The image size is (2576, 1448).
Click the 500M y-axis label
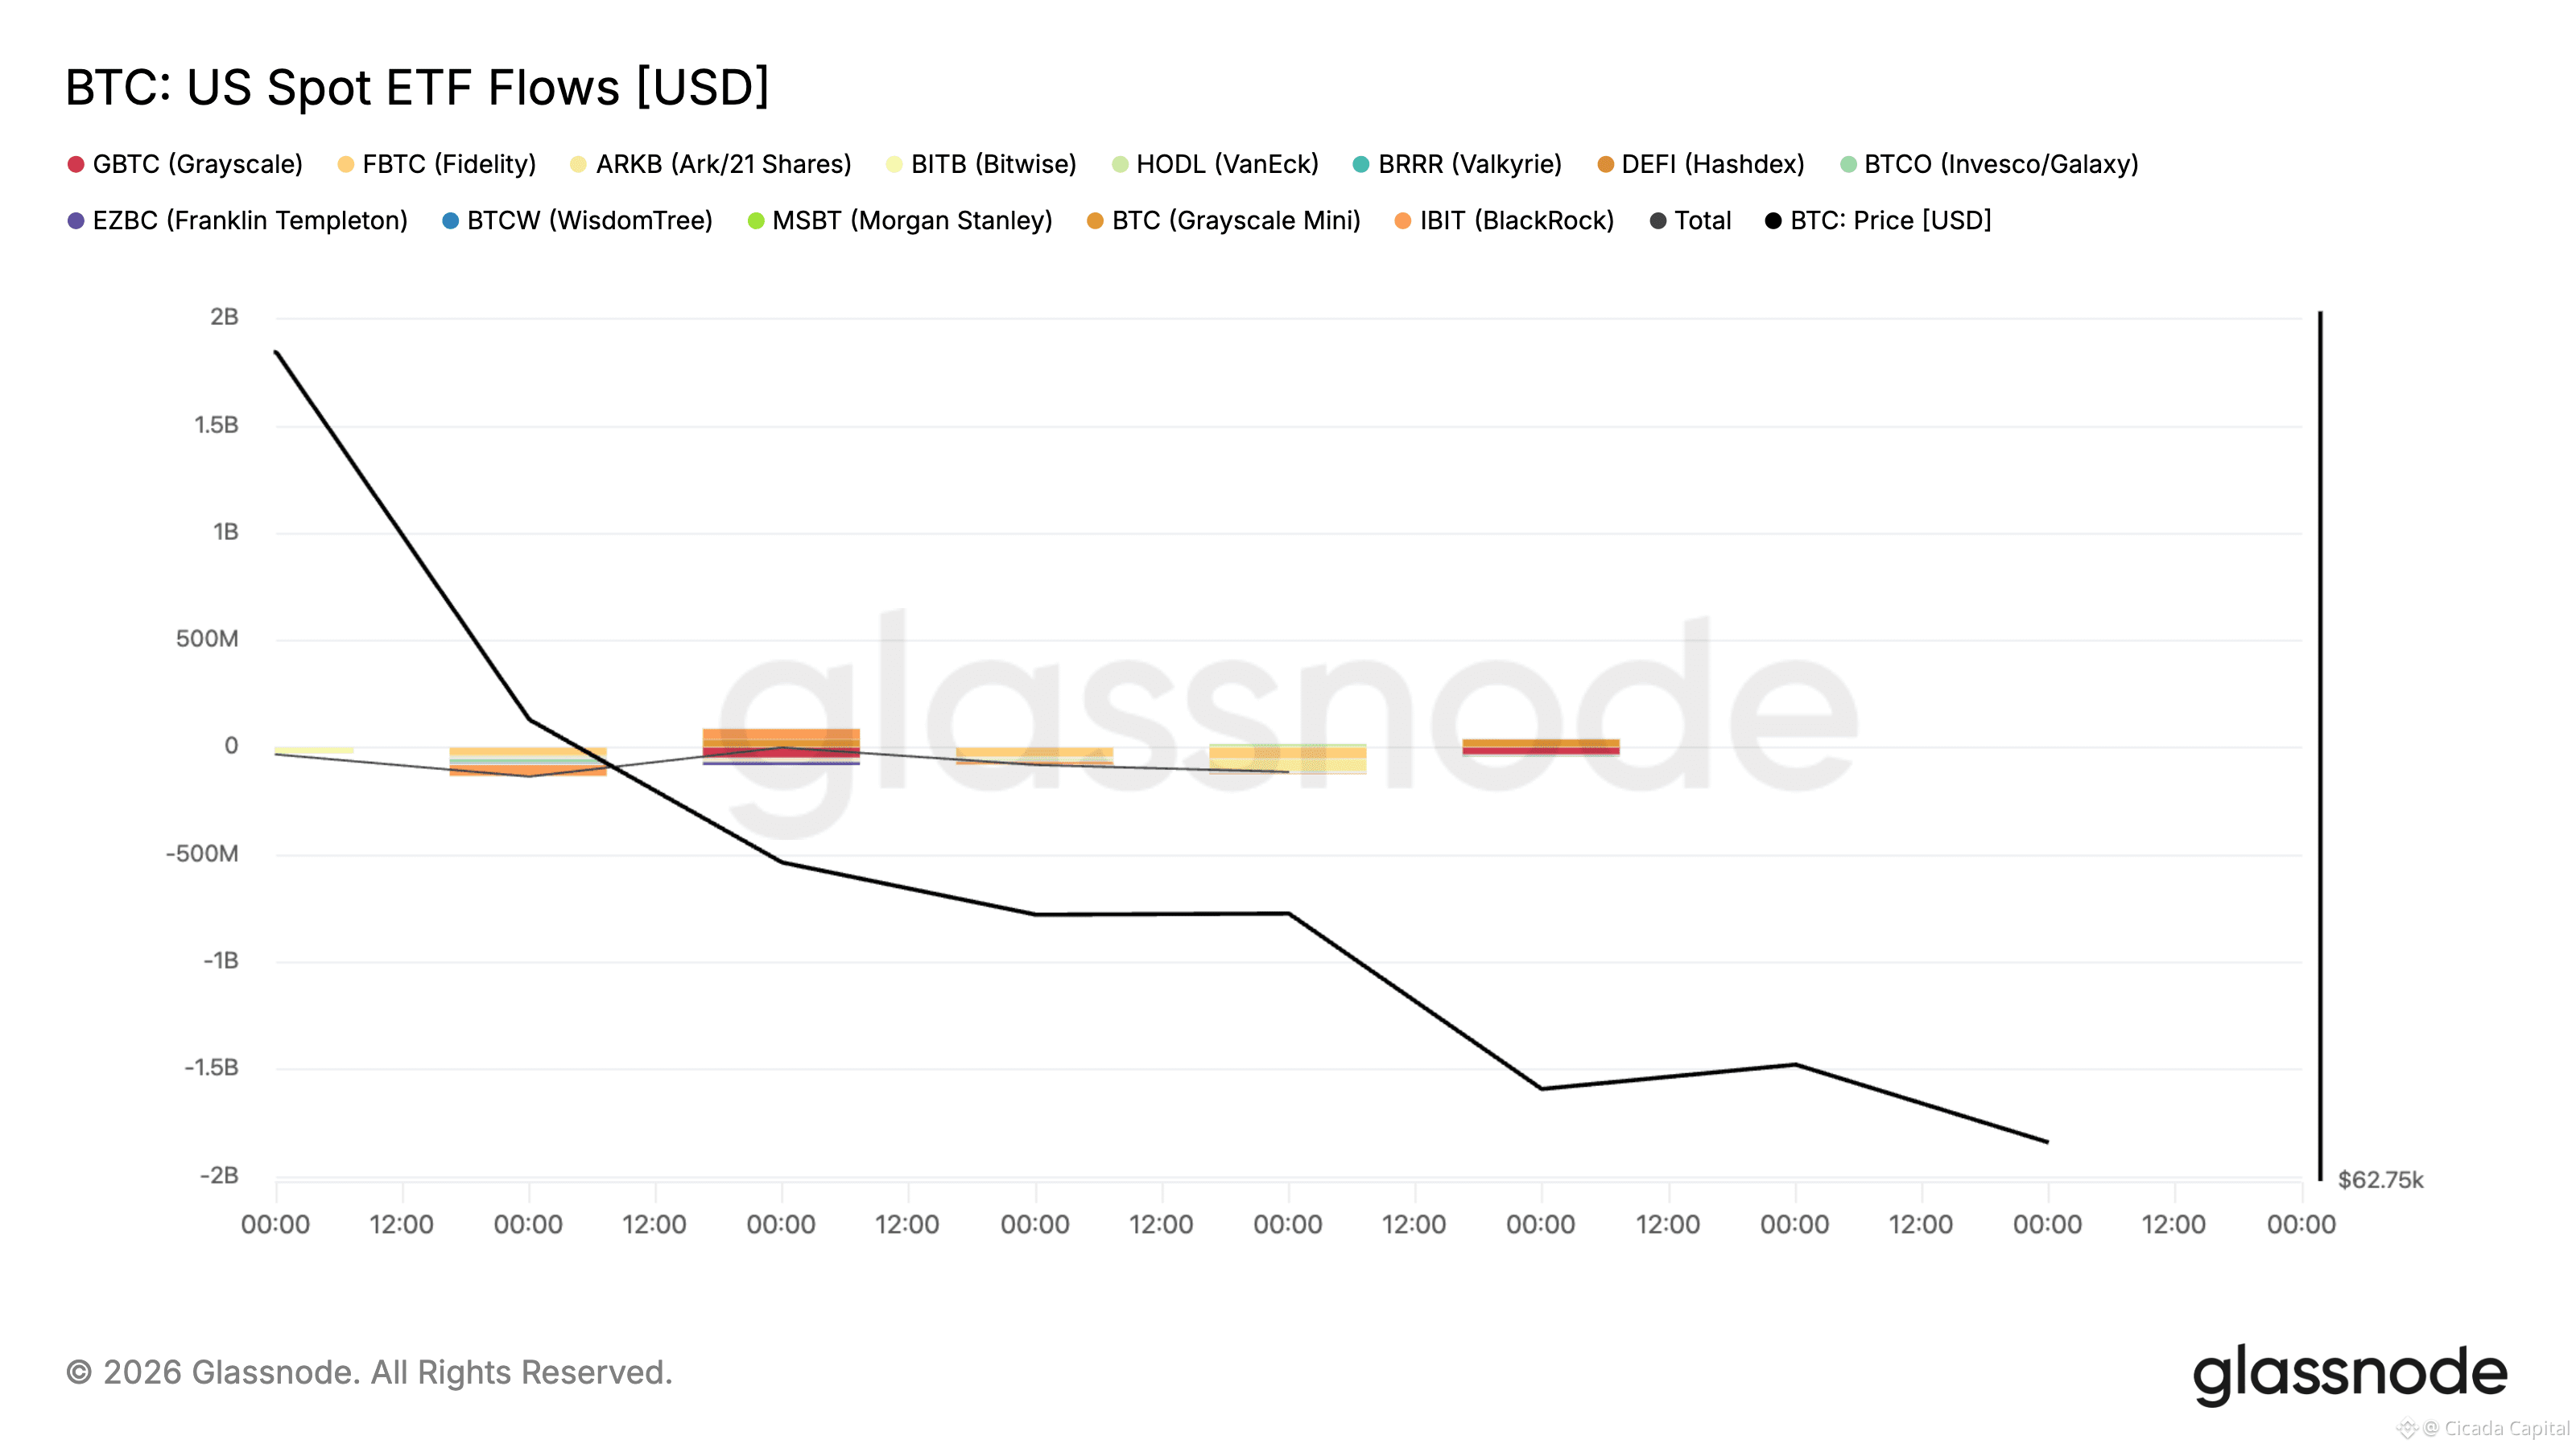coord(207,639)
